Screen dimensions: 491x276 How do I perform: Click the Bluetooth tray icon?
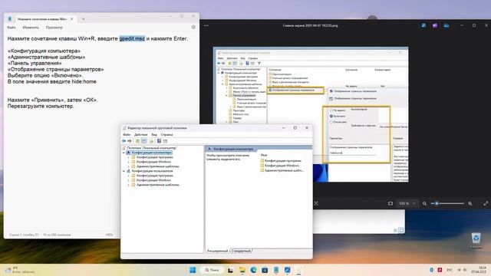[x=431, y=270]
